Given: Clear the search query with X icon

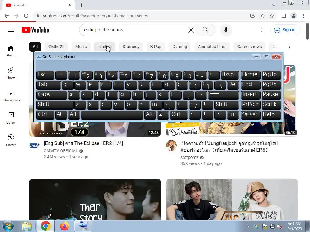Looking at the screenshot, I should (191, 30).
